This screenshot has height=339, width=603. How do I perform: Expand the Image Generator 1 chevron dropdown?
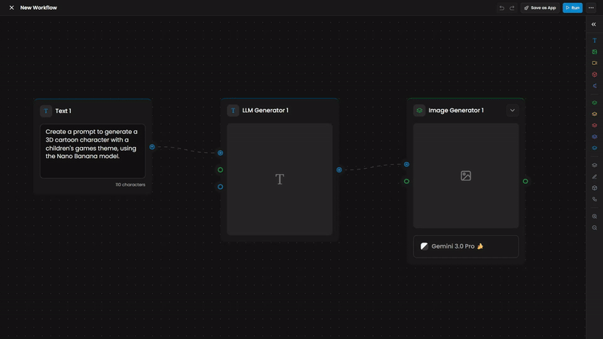pyautogui.click(x=513, y=110)
